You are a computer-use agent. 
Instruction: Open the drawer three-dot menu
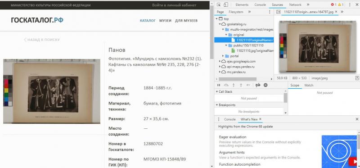[x=219, y=119]
